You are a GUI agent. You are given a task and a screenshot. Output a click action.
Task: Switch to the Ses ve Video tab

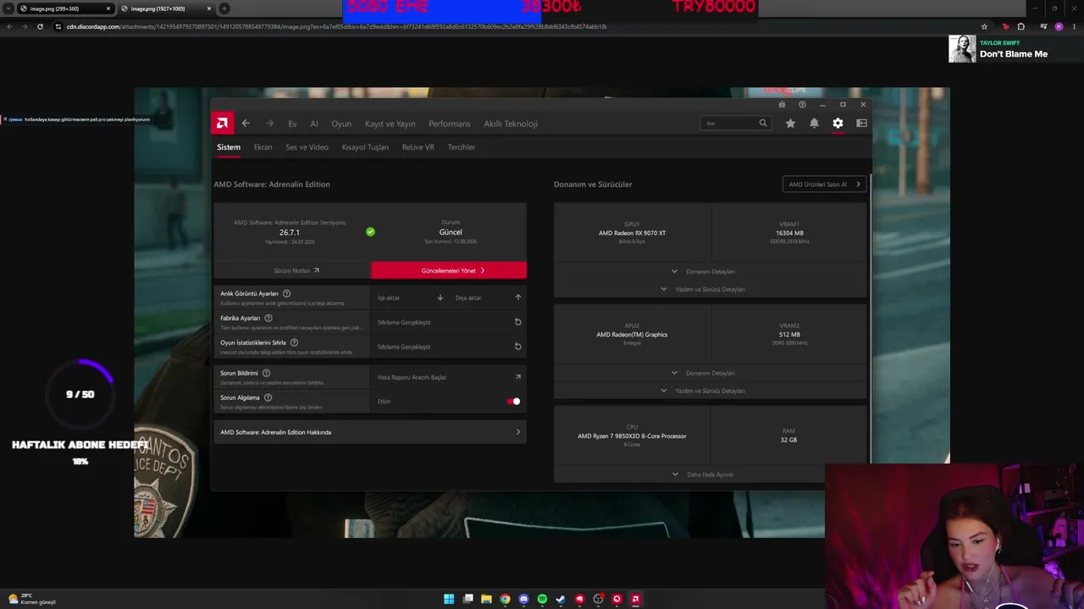307,147
